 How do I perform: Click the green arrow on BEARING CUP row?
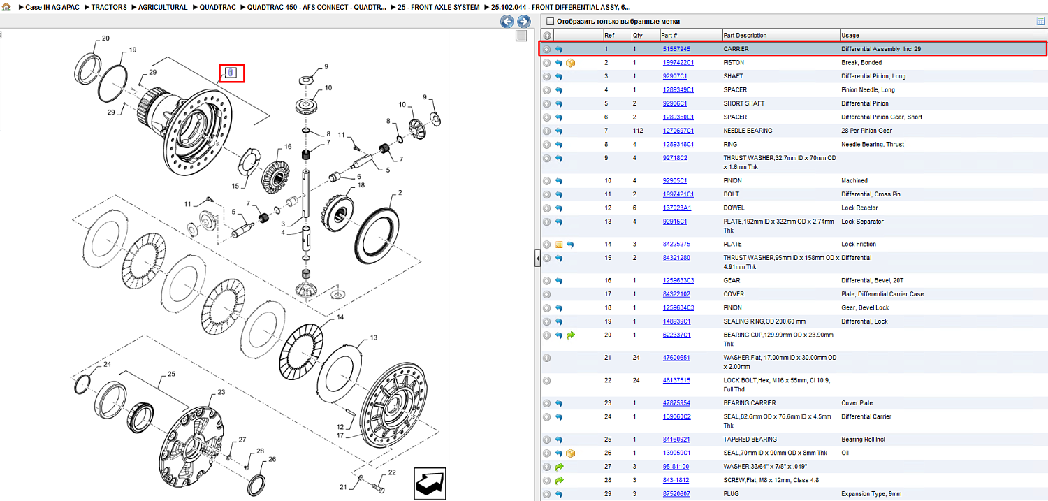(570, 335)
